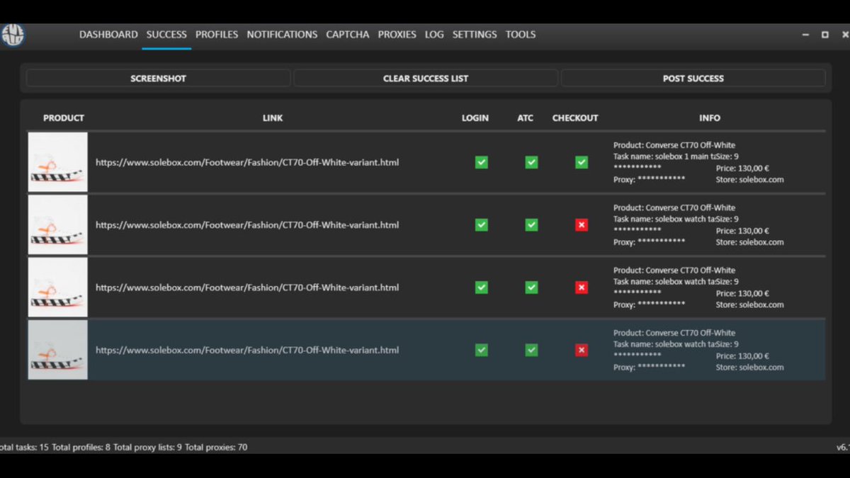This screenshot has height=478, width=850.
Task: View the LOG tab
Action: click(x=434, y=35)
